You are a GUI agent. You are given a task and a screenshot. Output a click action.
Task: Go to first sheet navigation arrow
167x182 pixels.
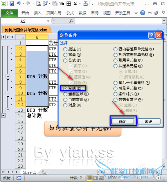(x=3, y=172)
